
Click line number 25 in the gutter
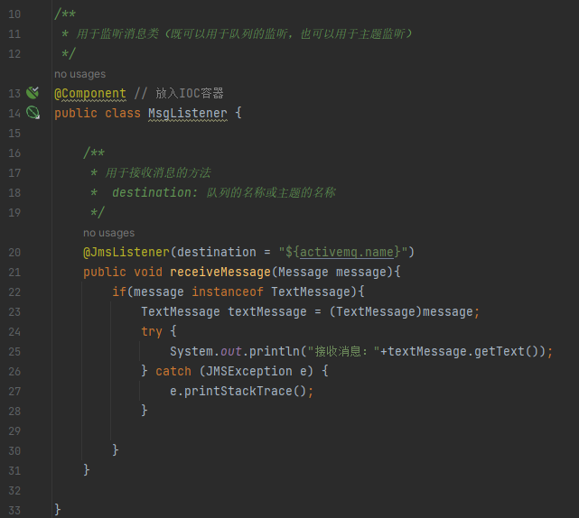pyautogui.click(x=14, y=351)
